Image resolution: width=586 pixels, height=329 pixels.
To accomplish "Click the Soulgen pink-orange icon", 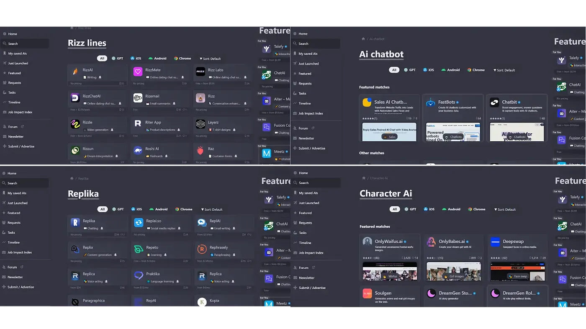I will coord(368,293).
